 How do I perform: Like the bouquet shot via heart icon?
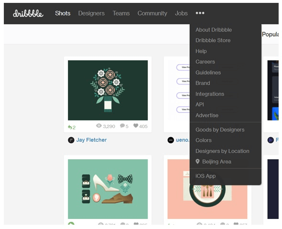[136, 126]
